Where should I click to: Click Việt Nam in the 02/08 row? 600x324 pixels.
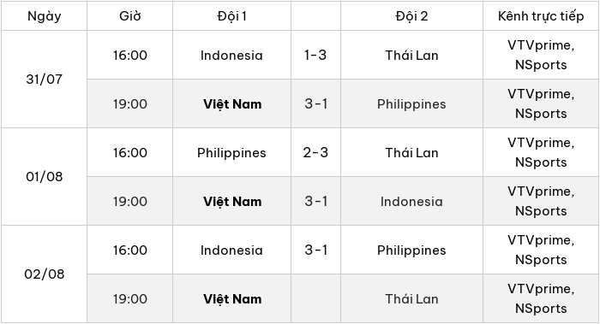[x=232, y=299]
